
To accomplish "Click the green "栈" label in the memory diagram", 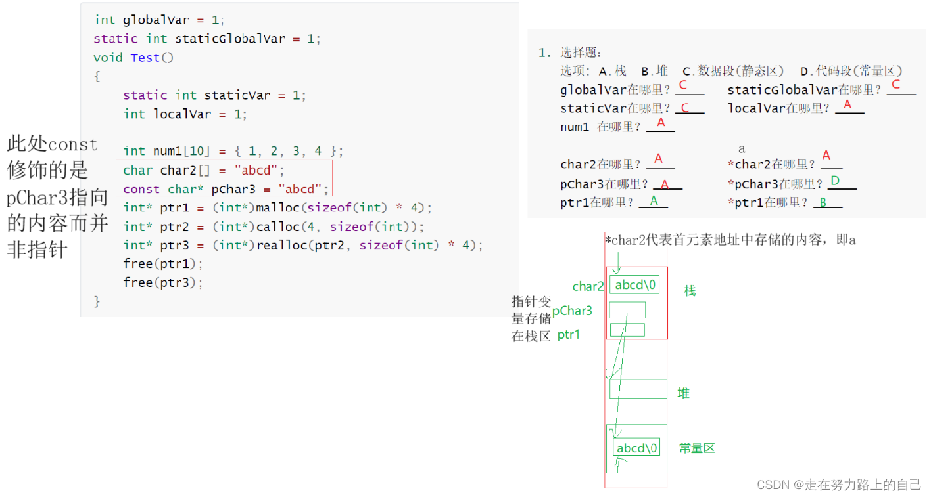I will tap(690, 290).
